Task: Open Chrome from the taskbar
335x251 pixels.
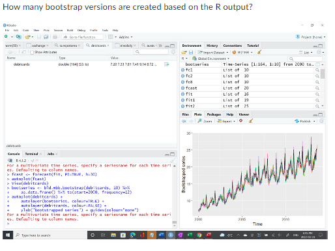Action: (x=199, y=235)
